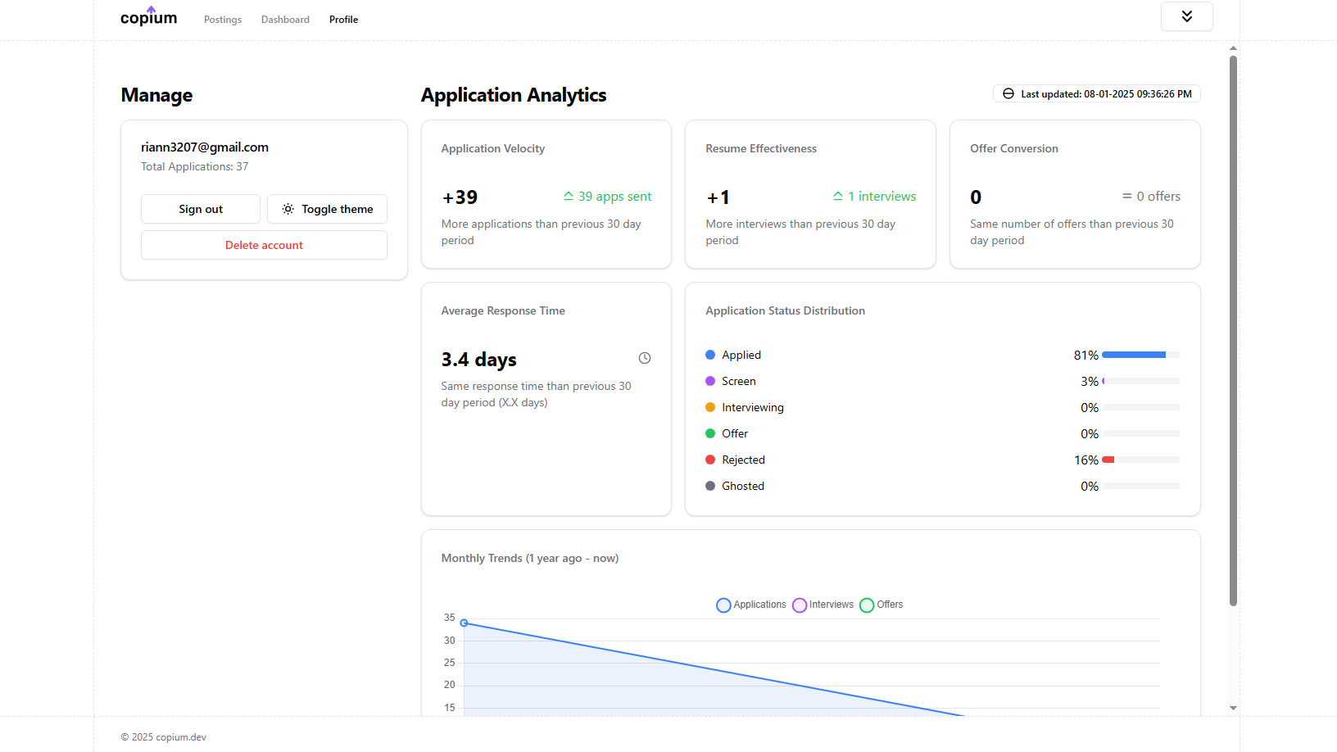The width and height of the screenshot is (1337, 752).
Task: Expand the double-chevron menu in top right
Action: coord(1186,16)
